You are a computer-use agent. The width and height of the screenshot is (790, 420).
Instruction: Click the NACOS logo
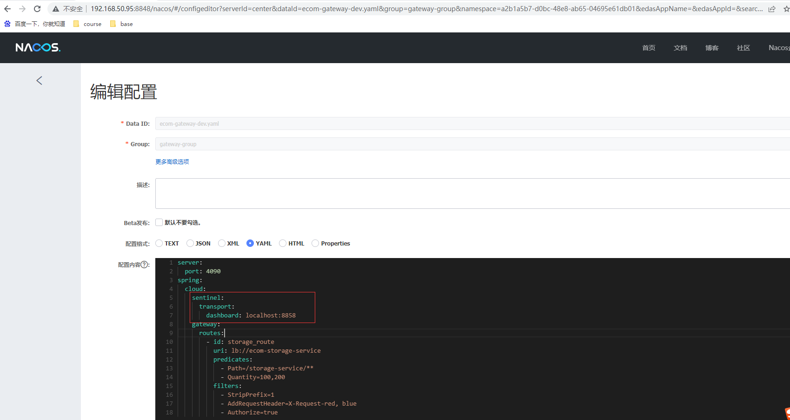(38, 47)
